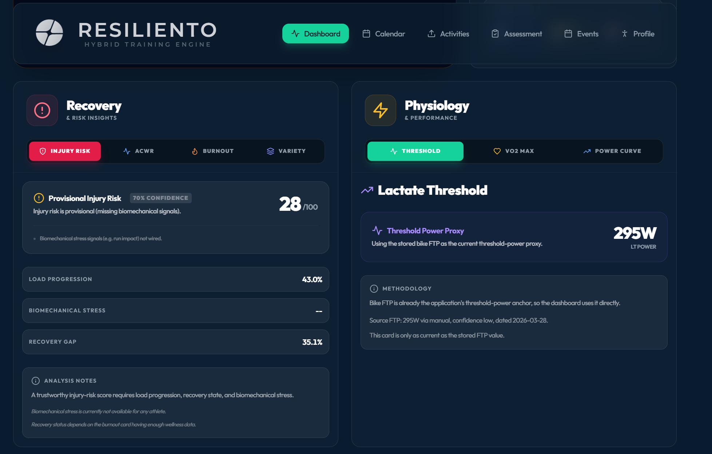712x454 pixels.
Task: Open the Power Curve tab
Action: (612, 151)
